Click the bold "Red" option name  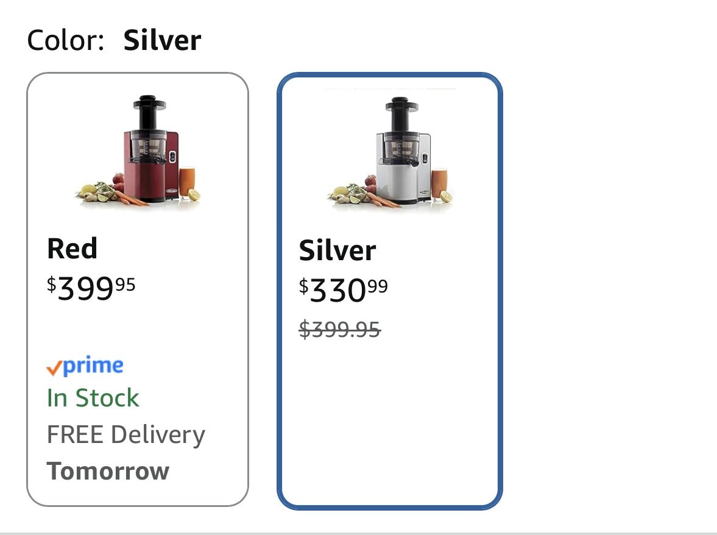tap(72, 249)
